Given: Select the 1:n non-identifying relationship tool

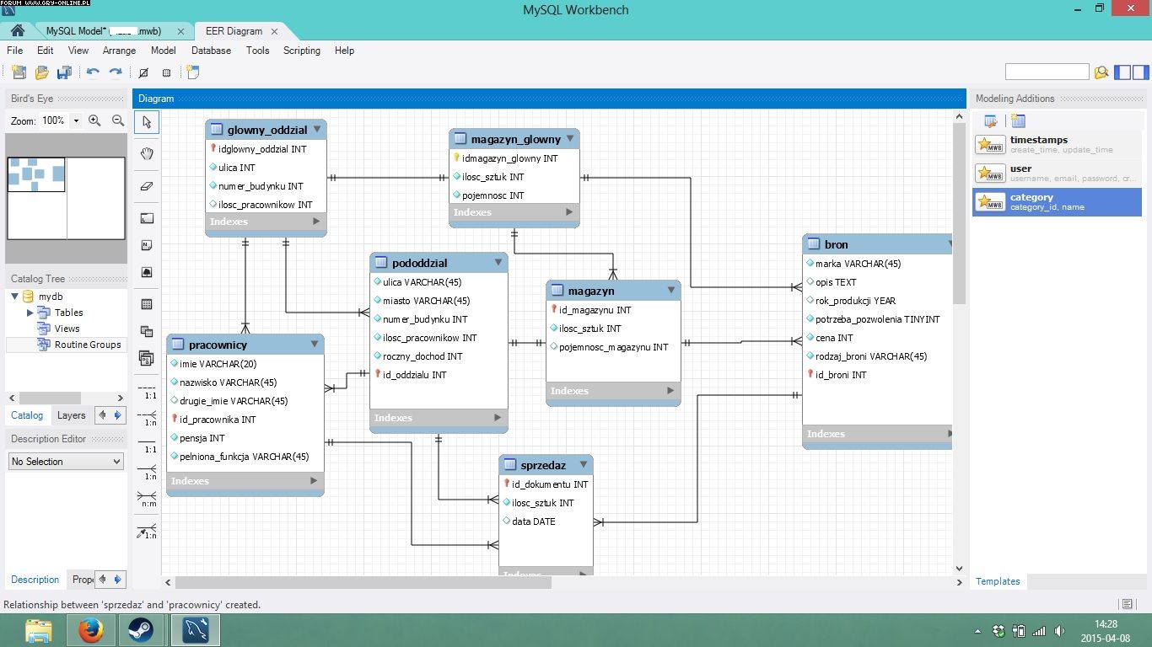Looking at the screenshot, I should click(x=147, y=418).
